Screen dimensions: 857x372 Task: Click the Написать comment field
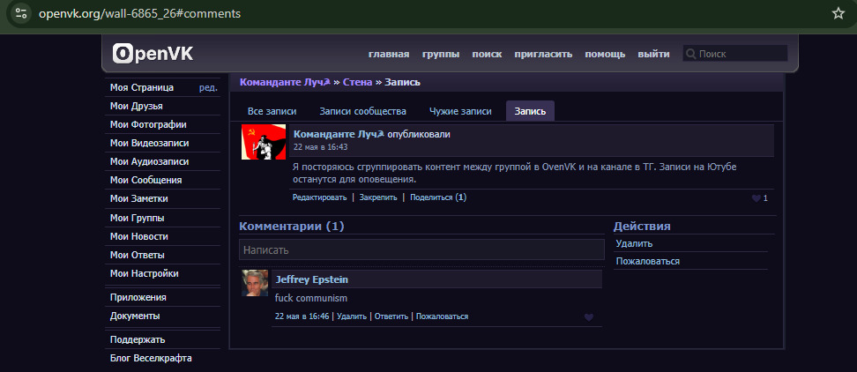click(x=421, y=249)
